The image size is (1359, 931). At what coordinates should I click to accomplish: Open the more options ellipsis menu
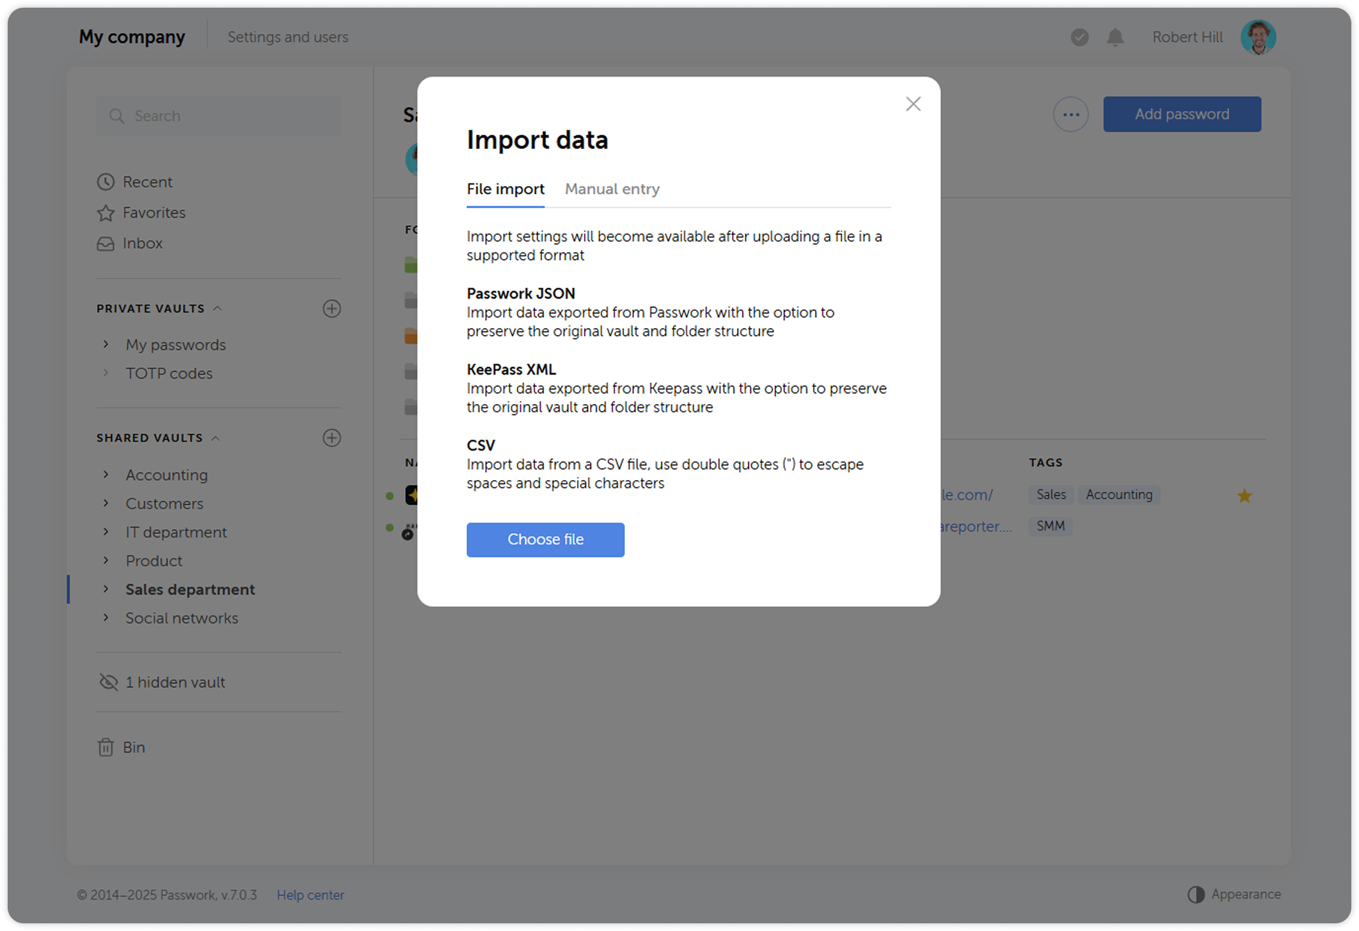1070,114
